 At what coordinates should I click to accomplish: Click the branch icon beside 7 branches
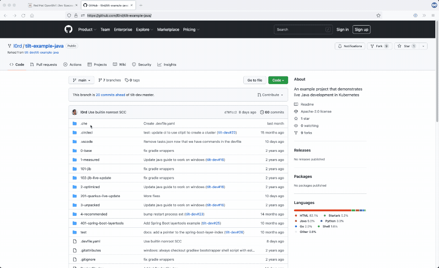coord(100,80)
